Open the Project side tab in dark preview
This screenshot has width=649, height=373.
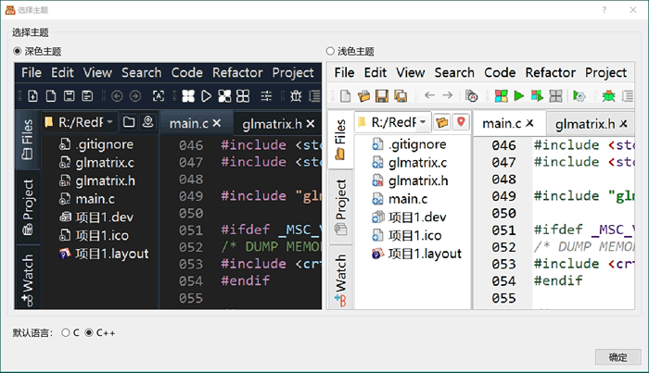(x=28, y=206)
